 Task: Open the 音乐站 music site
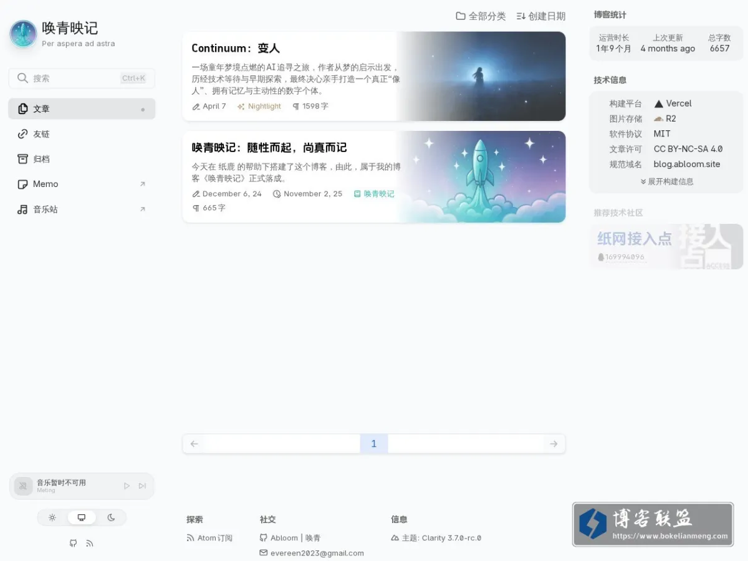pos(82,209)
